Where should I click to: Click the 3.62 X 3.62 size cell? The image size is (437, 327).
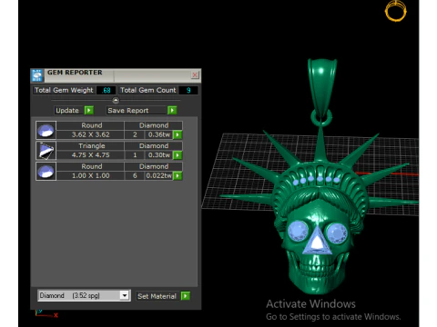coord(90,134)
